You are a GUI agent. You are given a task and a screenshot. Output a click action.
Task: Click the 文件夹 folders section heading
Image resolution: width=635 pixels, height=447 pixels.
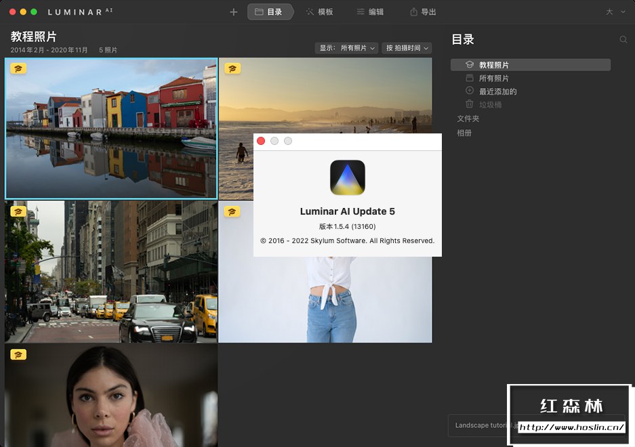click(468, 119)
